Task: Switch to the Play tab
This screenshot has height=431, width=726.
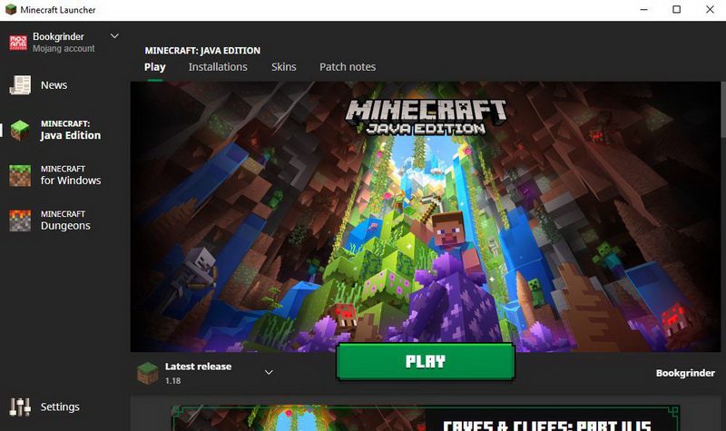Action: tap(154, 67)
